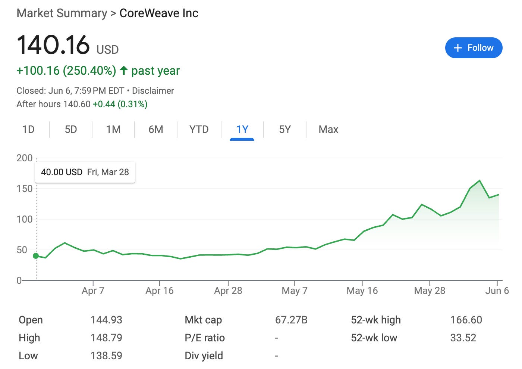Click the After hours 140.60 text
Image resolution: width=522 pixels, height=369 pixels.
click(x=53, y=104)
